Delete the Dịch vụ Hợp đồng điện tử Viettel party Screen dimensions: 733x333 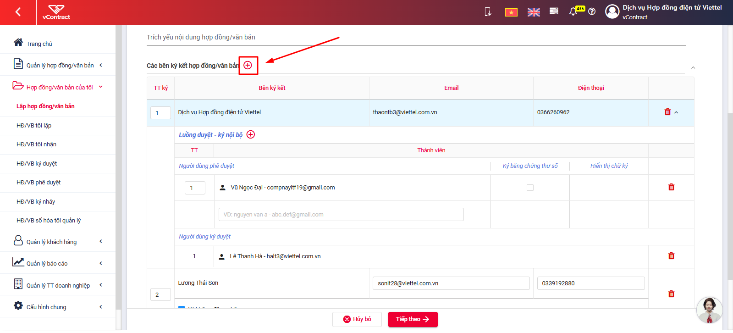tap(667, 112)
